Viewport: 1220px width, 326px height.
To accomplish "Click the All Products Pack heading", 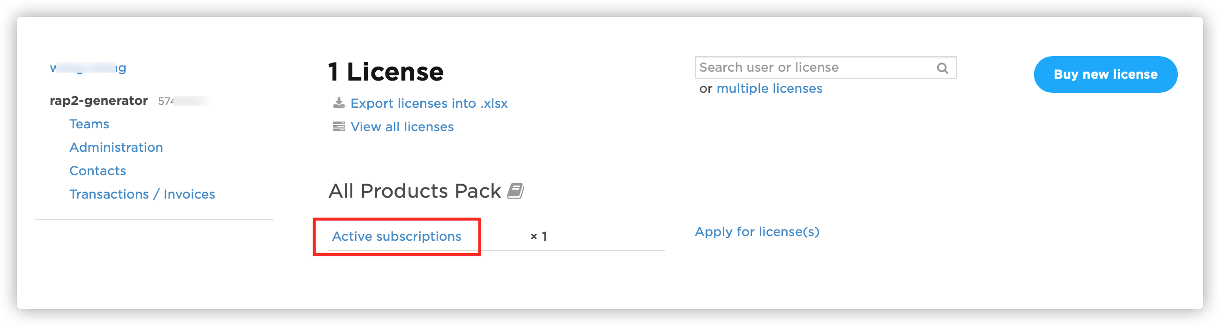I will (415, 191).
